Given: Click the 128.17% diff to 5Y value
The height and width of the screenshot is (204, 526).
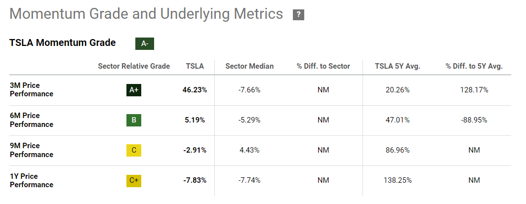Looking at the screenshot, I should coord(474,90).
